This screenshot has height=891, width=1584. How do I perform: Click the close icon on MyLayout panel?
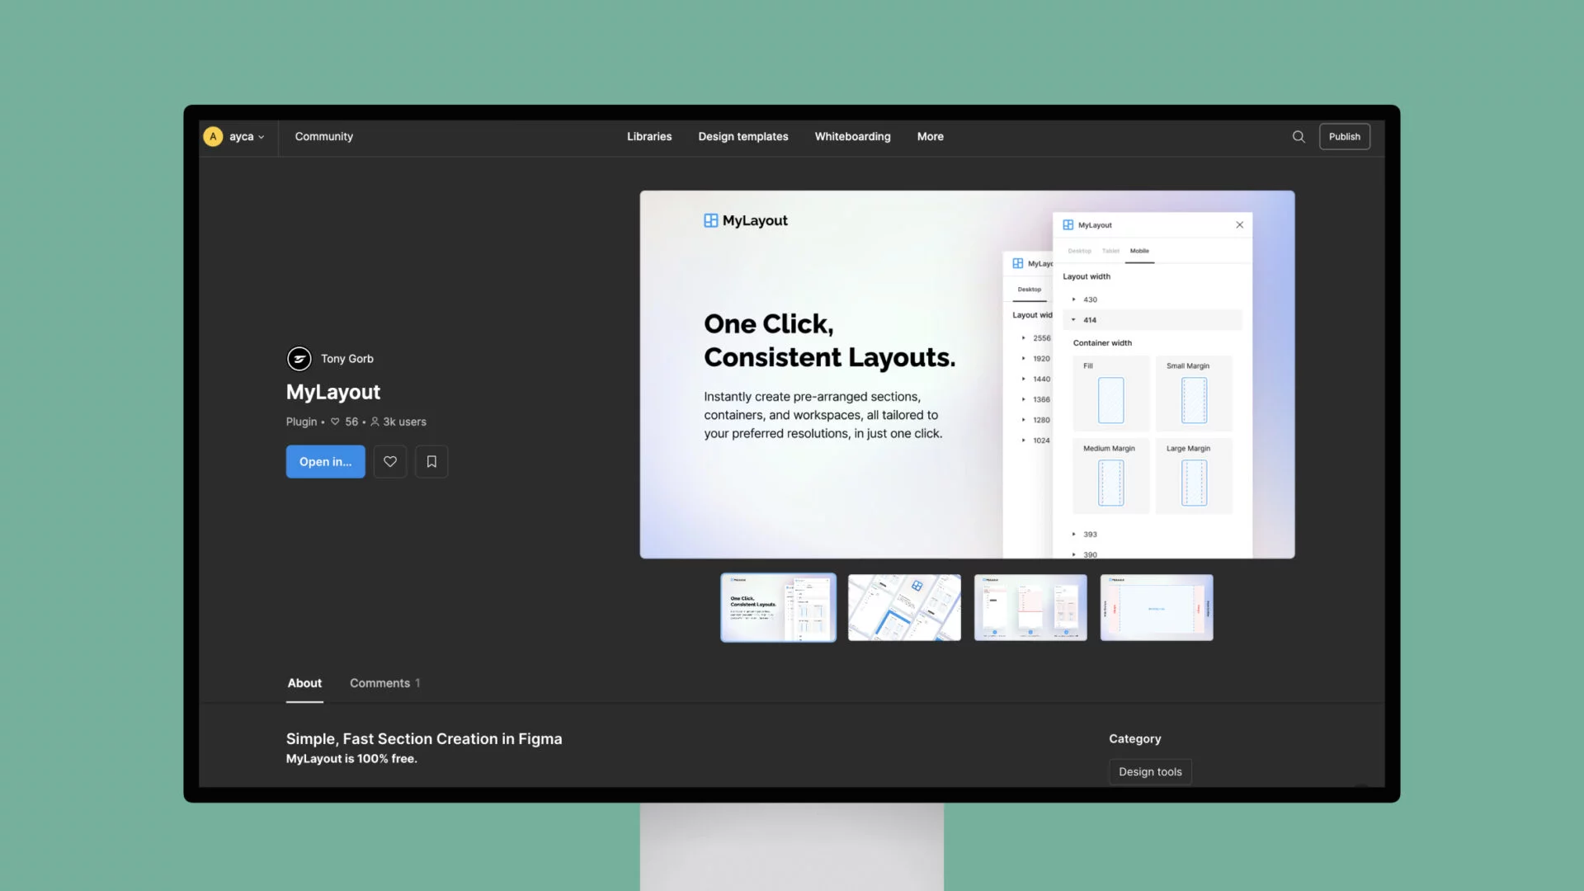point(1239,225)
